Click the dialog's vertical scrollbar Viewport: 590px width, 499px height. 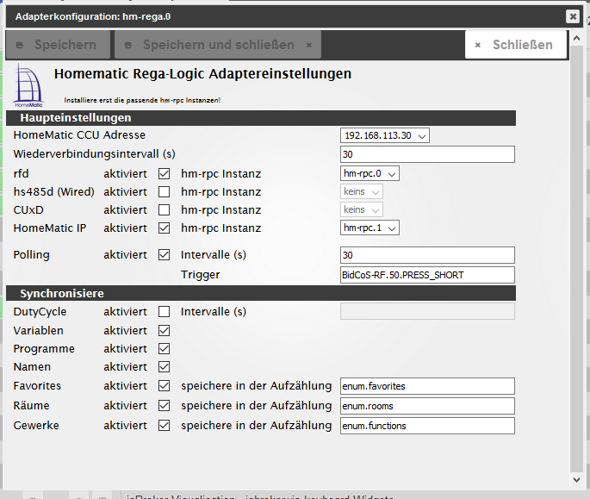576,259
